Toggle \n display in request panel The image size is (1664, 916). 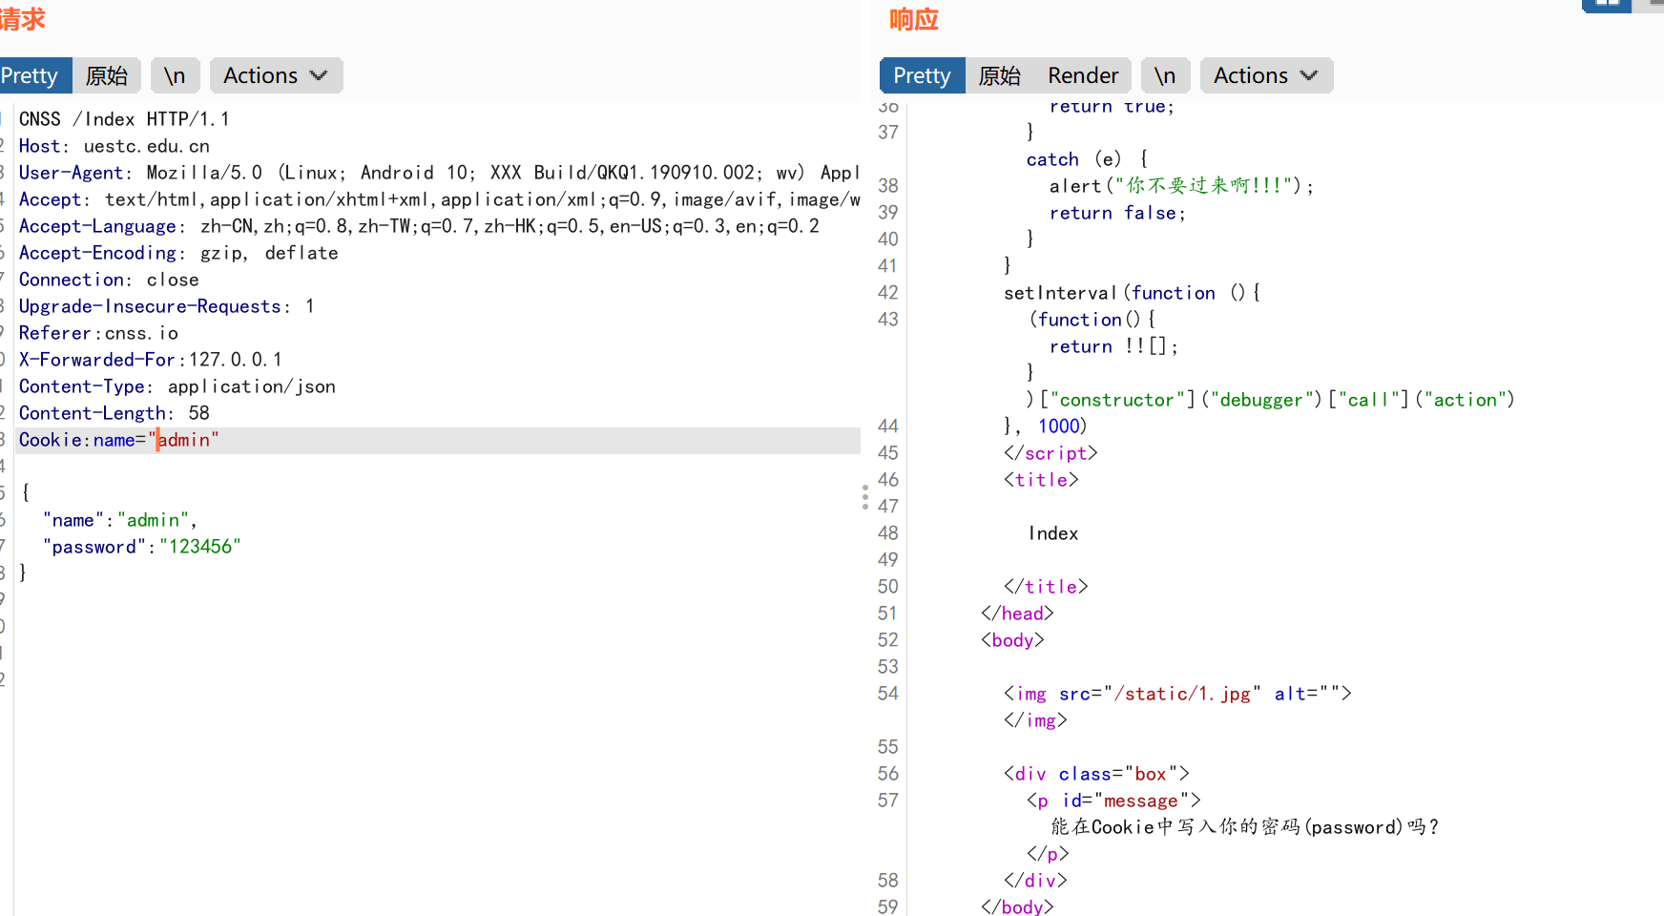[x=175, y=75]
